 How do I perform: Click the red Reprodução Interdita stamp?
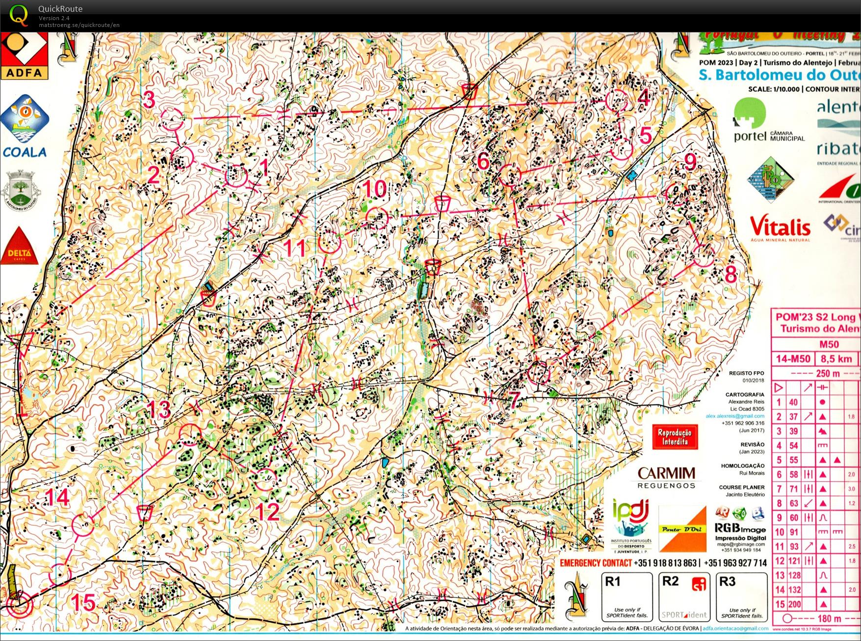coord(675,437)
